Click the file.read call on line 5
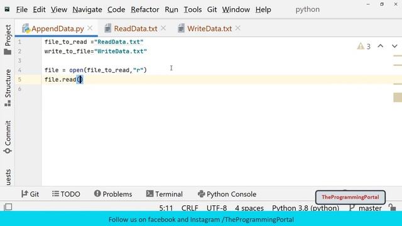This screenshot has width=402, height=226. [x=63, y=80]
